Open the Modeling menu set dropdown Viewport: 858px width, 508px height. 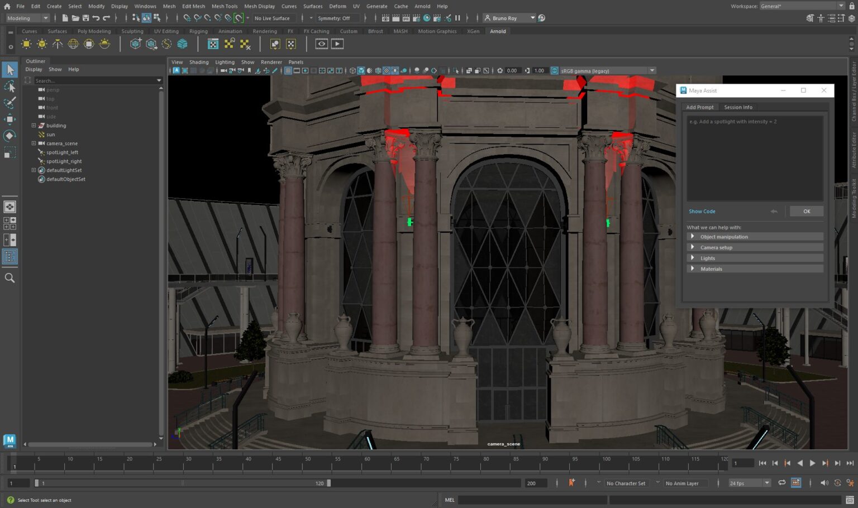(x=28, y=18)
